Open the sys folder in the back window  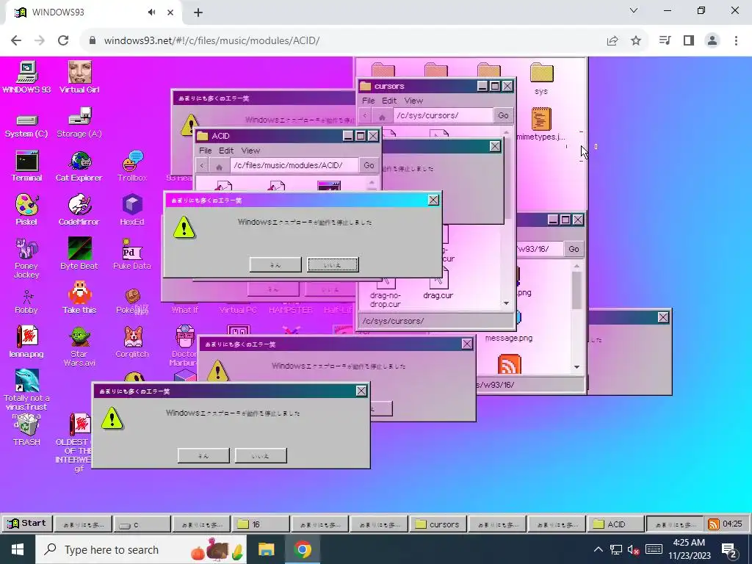point(541,79)
